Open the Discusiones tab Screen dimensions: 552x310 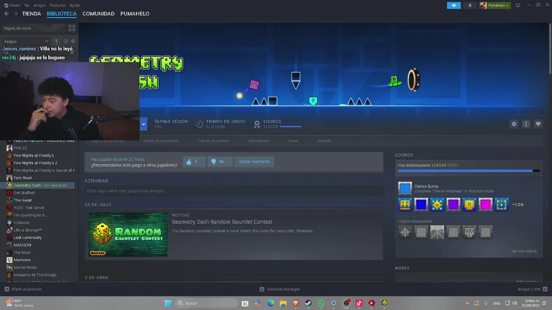(x=258, y=141)
